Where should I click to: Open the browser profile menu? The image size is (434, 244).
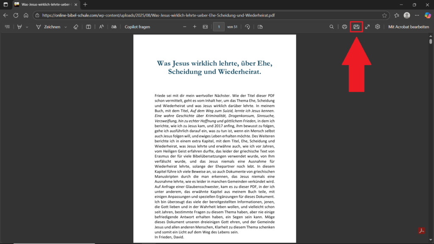(x=406, y=16)
